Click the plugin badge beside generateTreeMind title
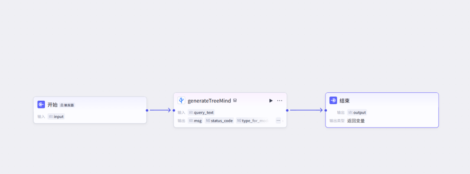Image resolution: width=470 pixels, height=174 pixels. click(x=235, y=101)
